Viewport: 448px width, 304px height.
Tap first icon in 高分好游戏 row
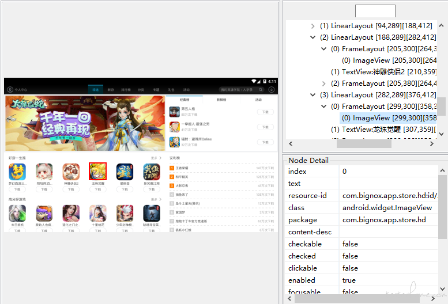[x=17, y=213]
